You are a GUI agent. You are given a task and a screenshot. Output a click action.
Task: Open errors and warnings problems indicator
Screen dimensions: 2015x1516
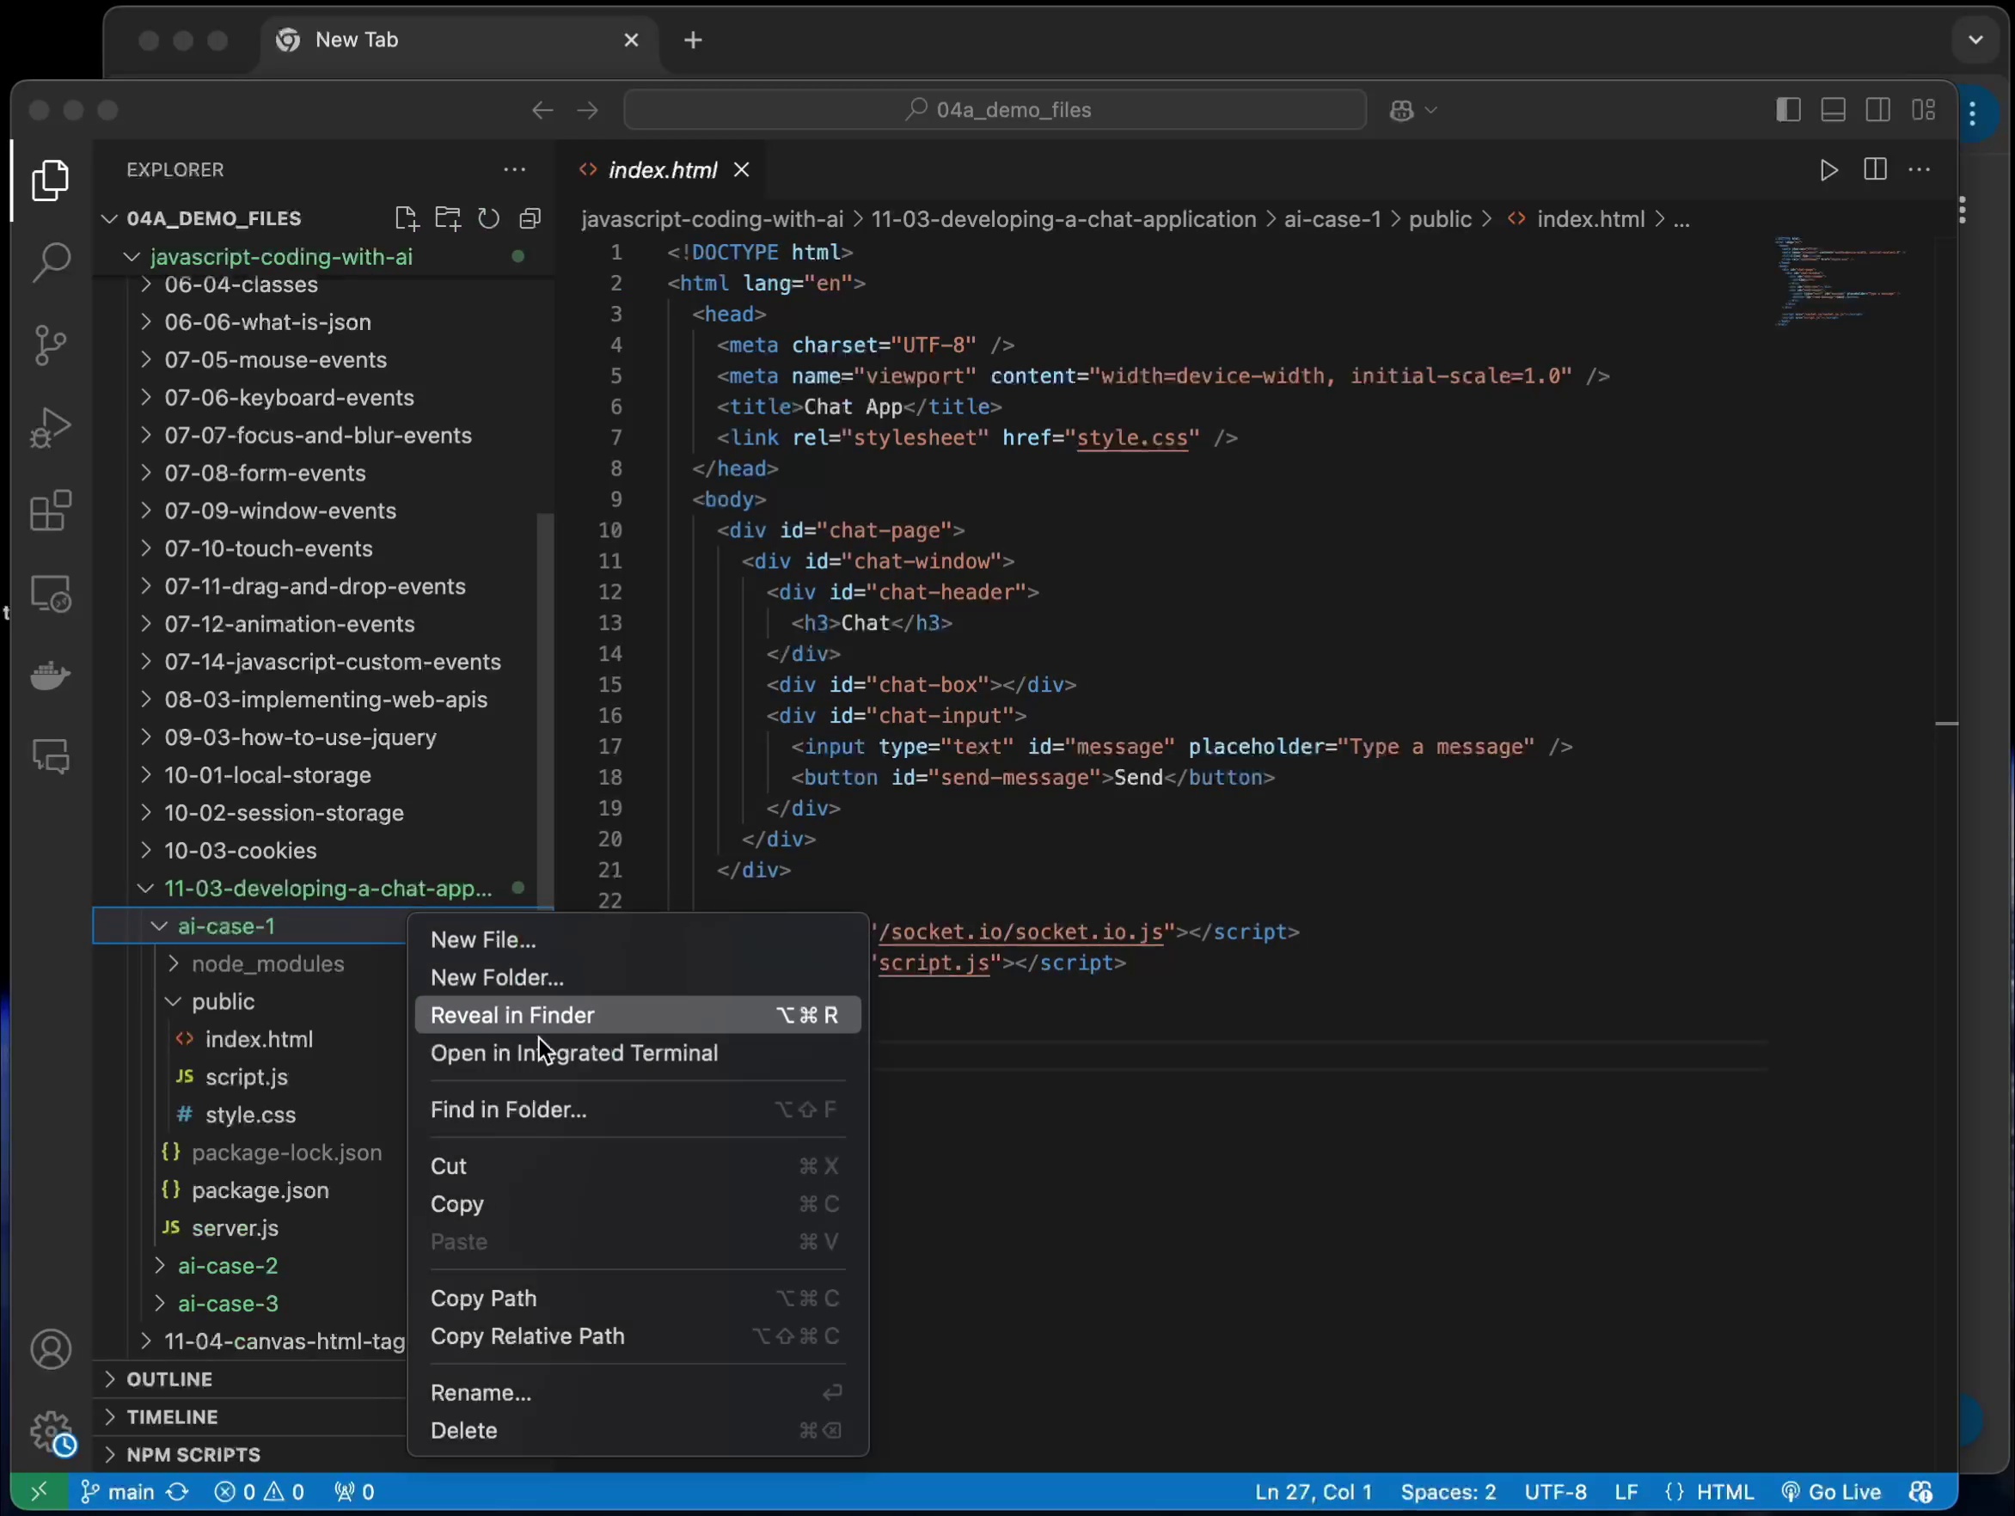260,1491
